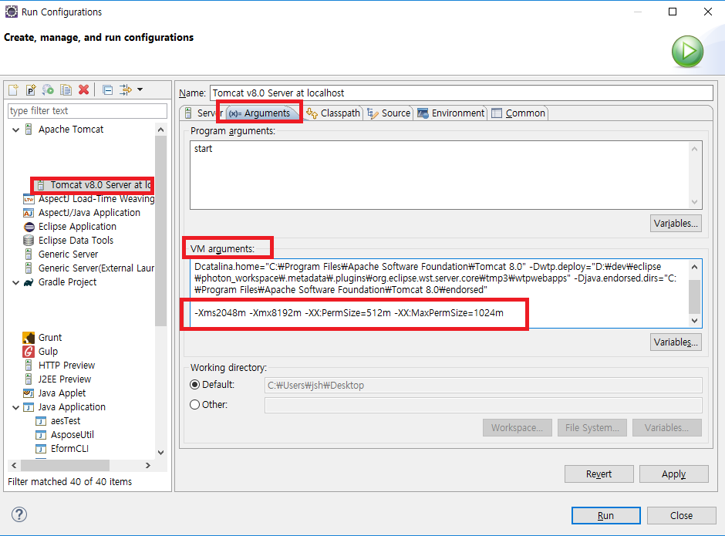This screenshot has width=725, height=536.
Task: Select the Java Applet entry
Action: coord(55,393)
